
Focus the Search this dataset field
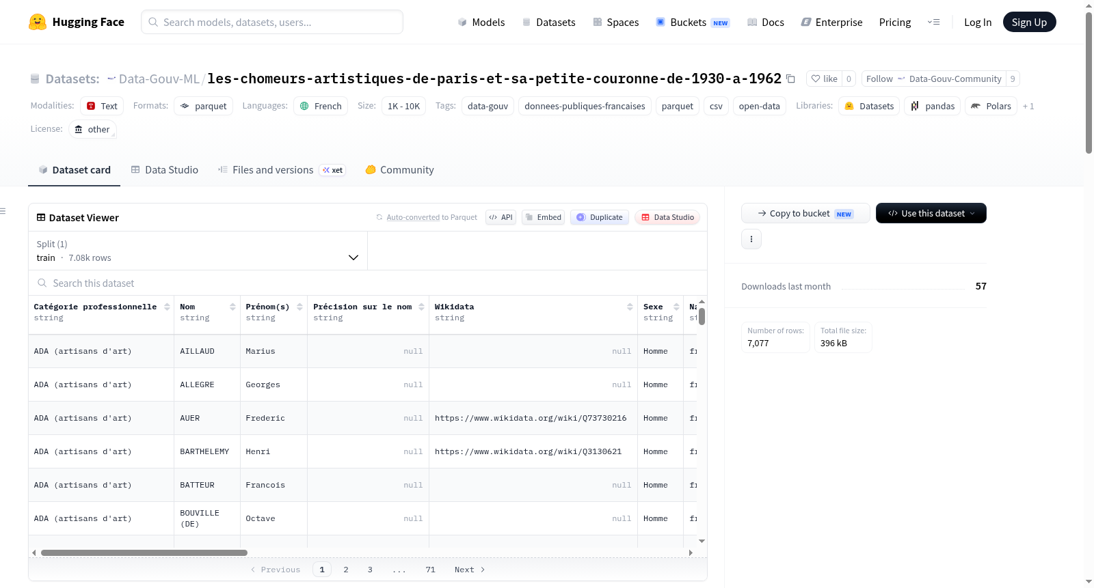[x=368, y=283]
